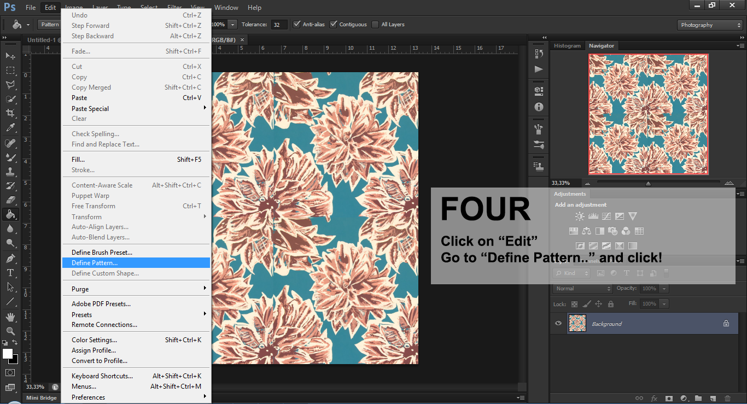This screenshot has height=404, width=747.
Task: Select the Path Selection tool
Action: click(x=10, y=287)
